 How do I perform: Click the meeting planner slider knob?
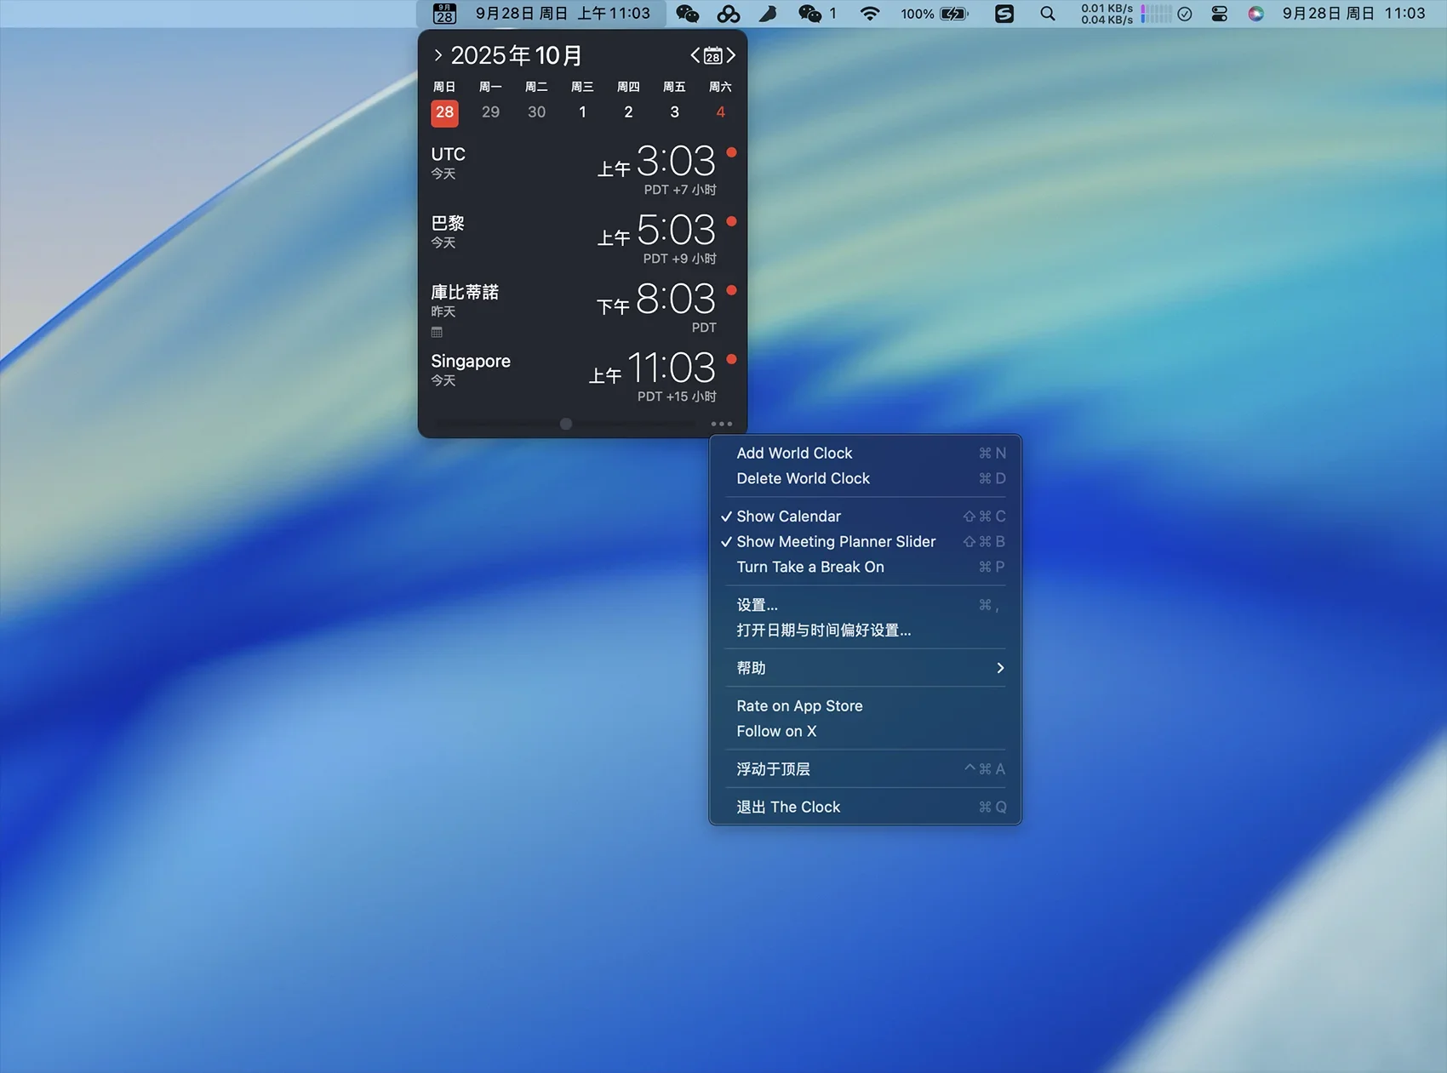[566, 424]
